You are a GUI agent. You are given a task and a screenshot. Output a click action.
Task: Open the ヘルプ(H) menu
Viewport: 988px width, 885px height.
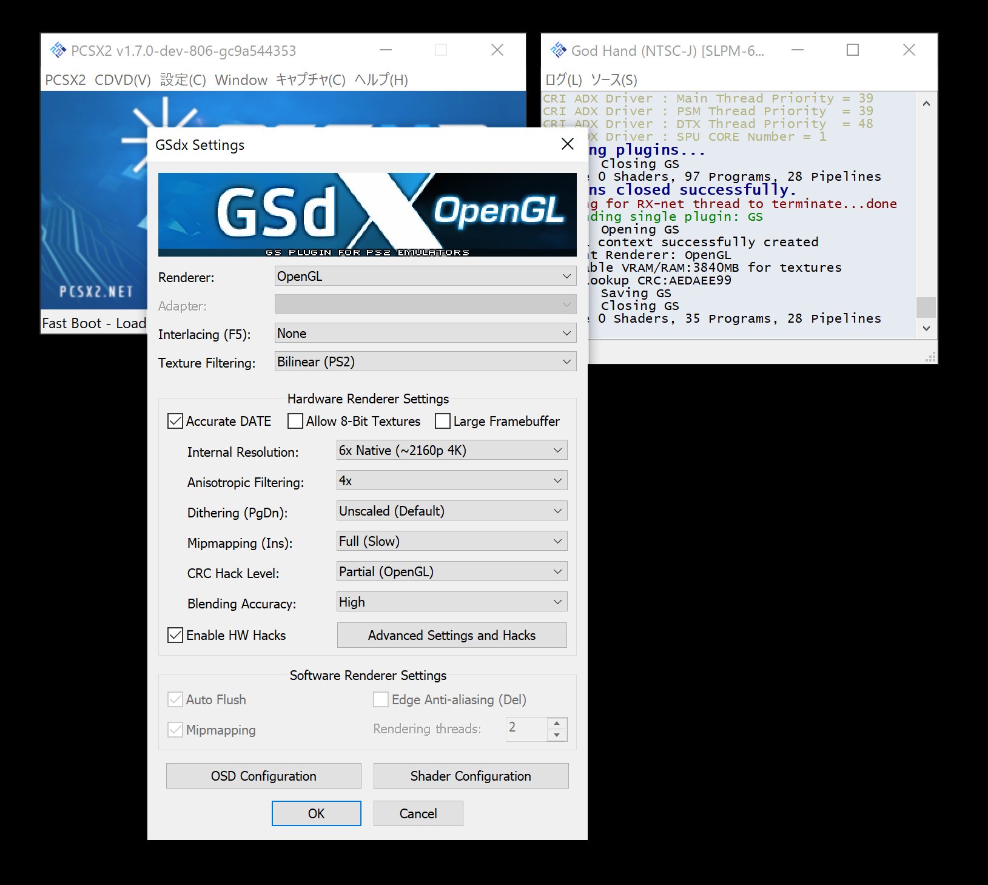[x=381, y=80]
